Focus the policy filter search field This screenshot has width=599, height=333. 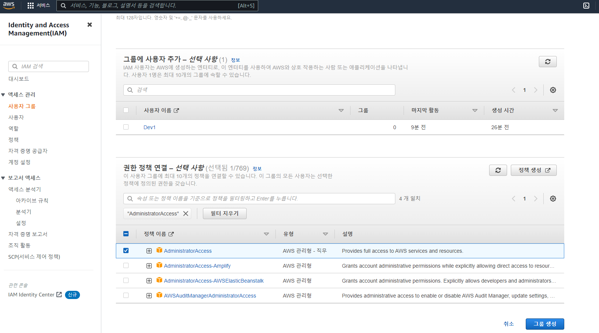(259, 199)
